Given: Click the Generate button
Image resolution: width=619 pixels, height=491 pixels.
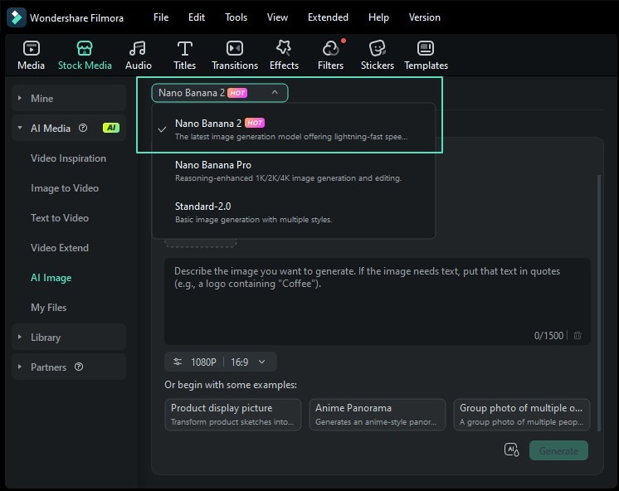Looking at the screenshot, I should pos(558,450).
